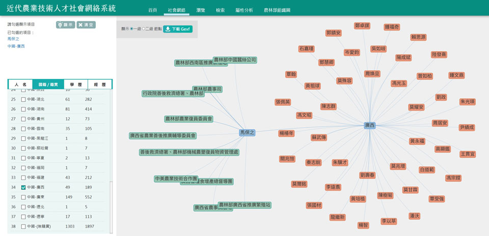Open the 首頁 menu item

pyautogui.click(x=153, y=10)
